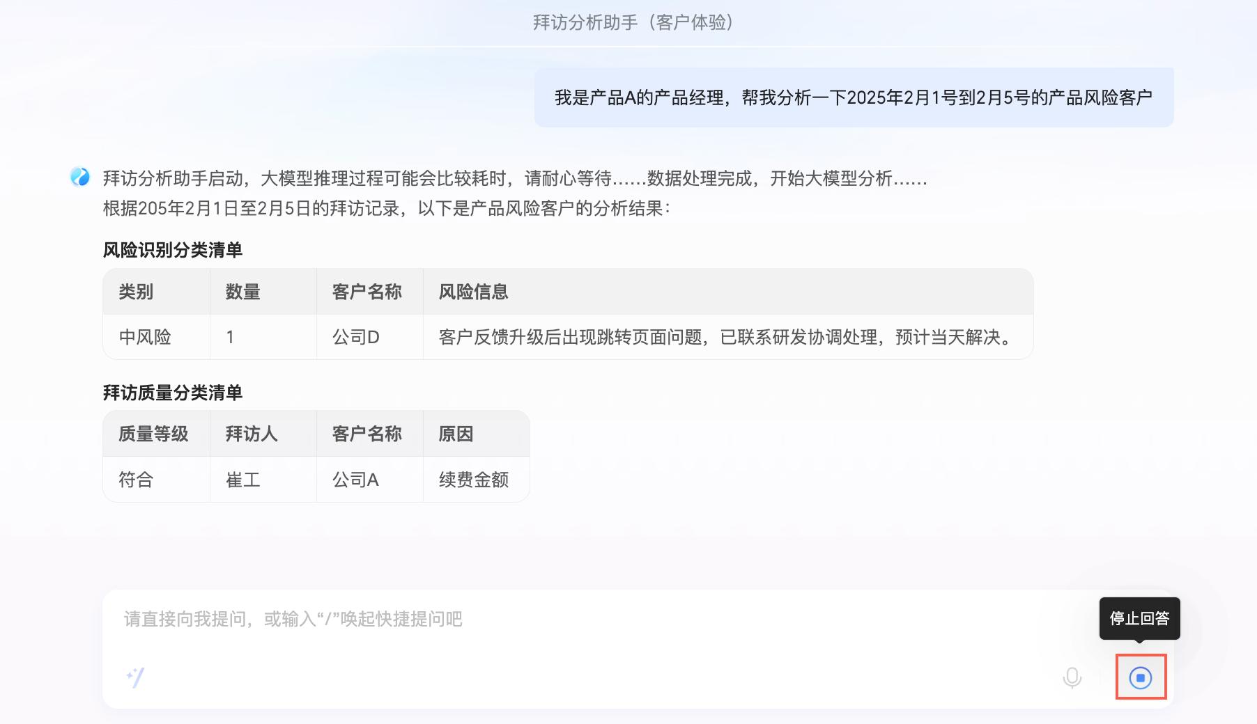Stop the answer with the blue stop button
The width and height of the screenshot is (1257, 724).
[x=1141, y=677]
